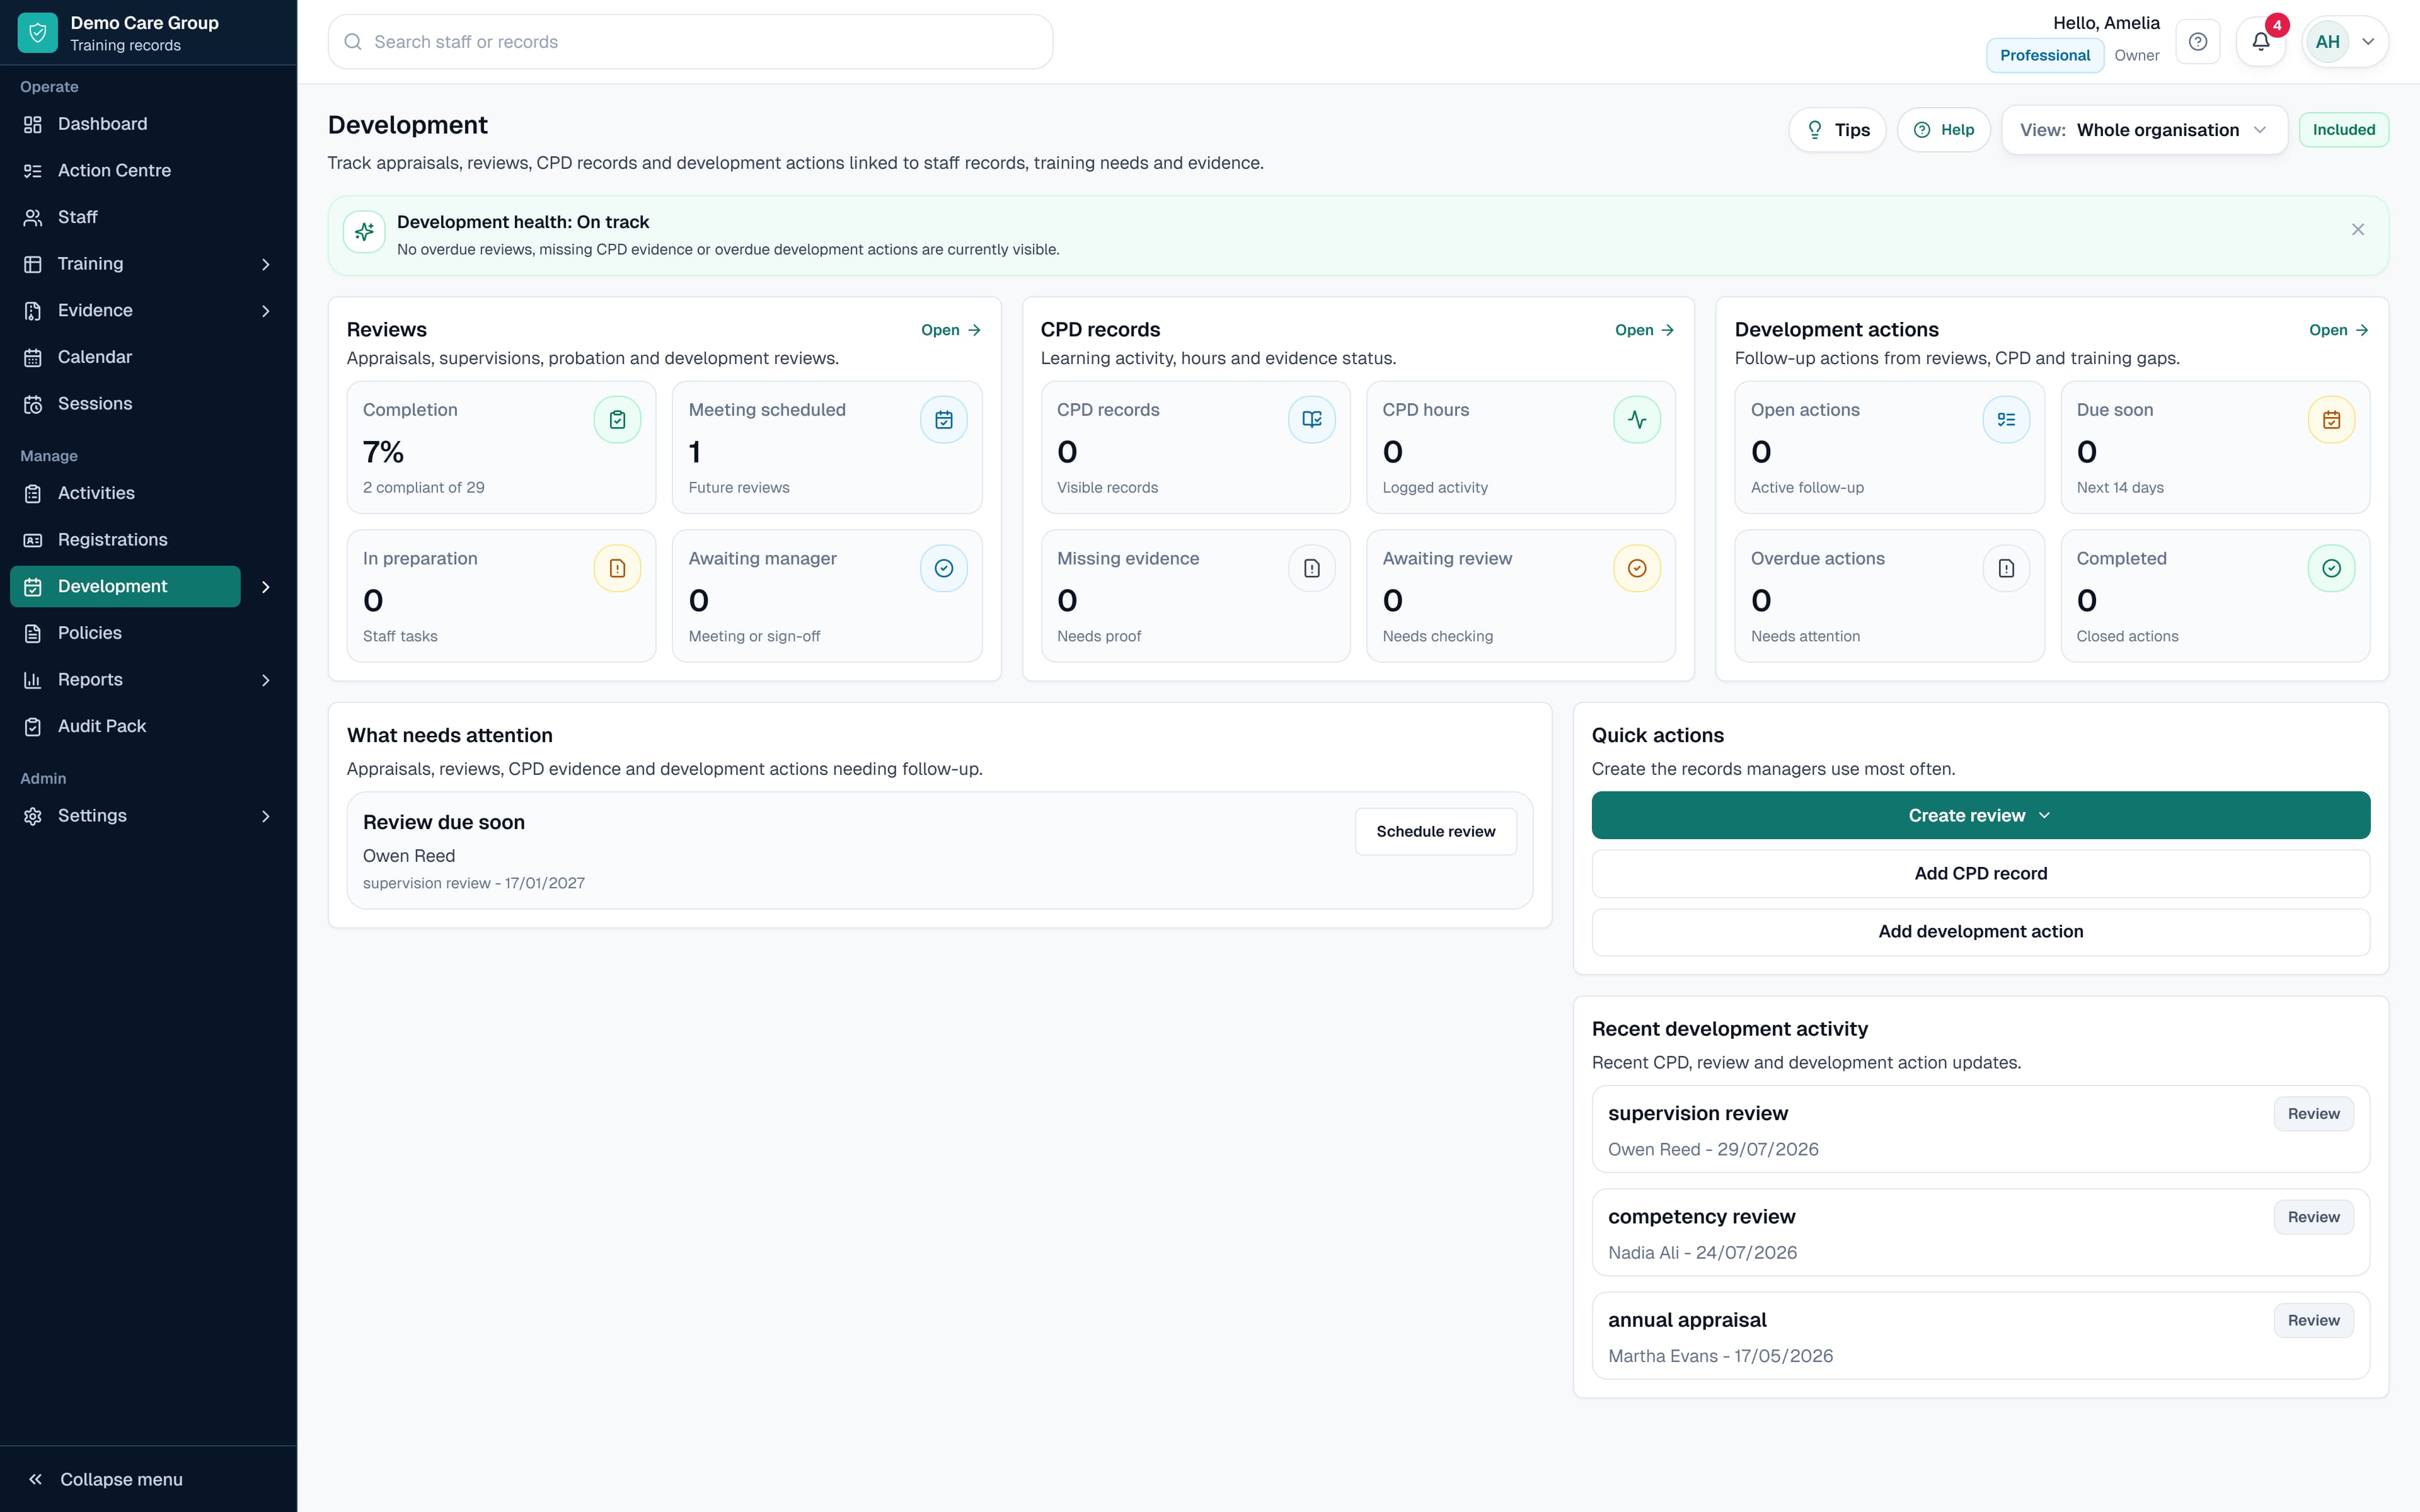Open the Review due soon card

pos(939,851)
